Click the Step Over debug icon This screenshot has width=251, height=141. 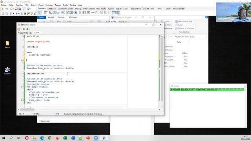pos(32,14)
